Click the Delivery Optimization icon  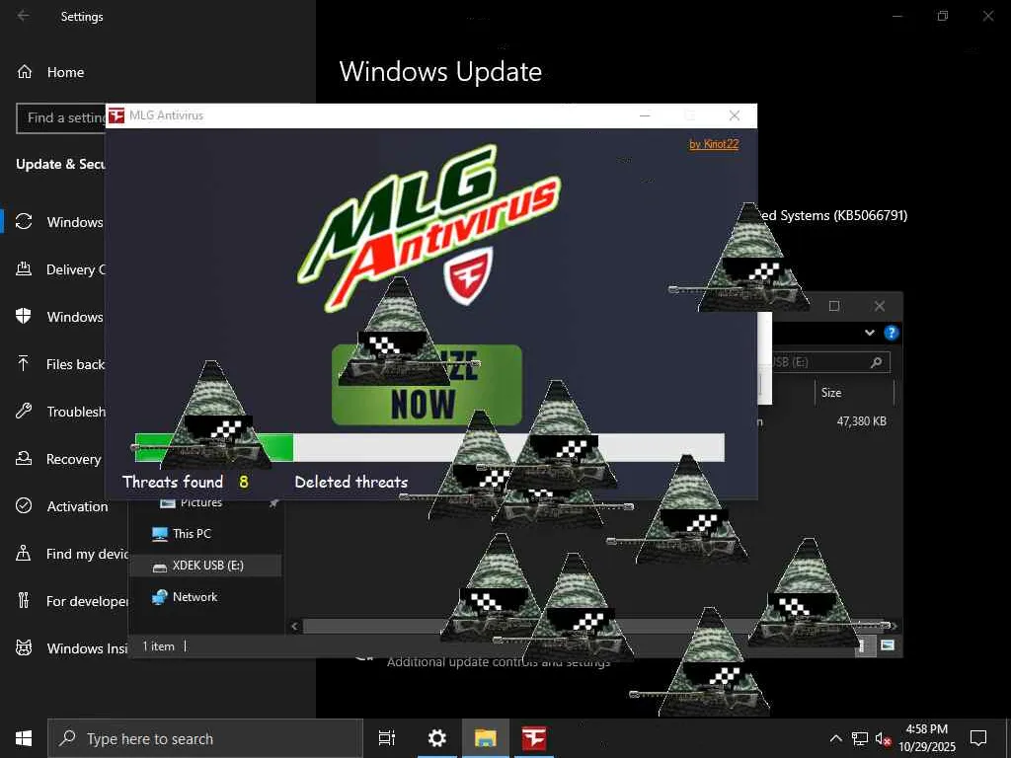[x=24, y=268]
